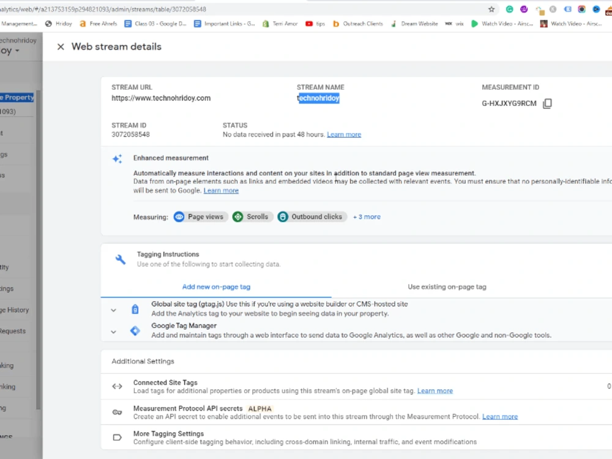The width and height of the screenshot is (612, 459).
Task: Open Learn more link for Connected Site Tags
Action: point(435,390)
